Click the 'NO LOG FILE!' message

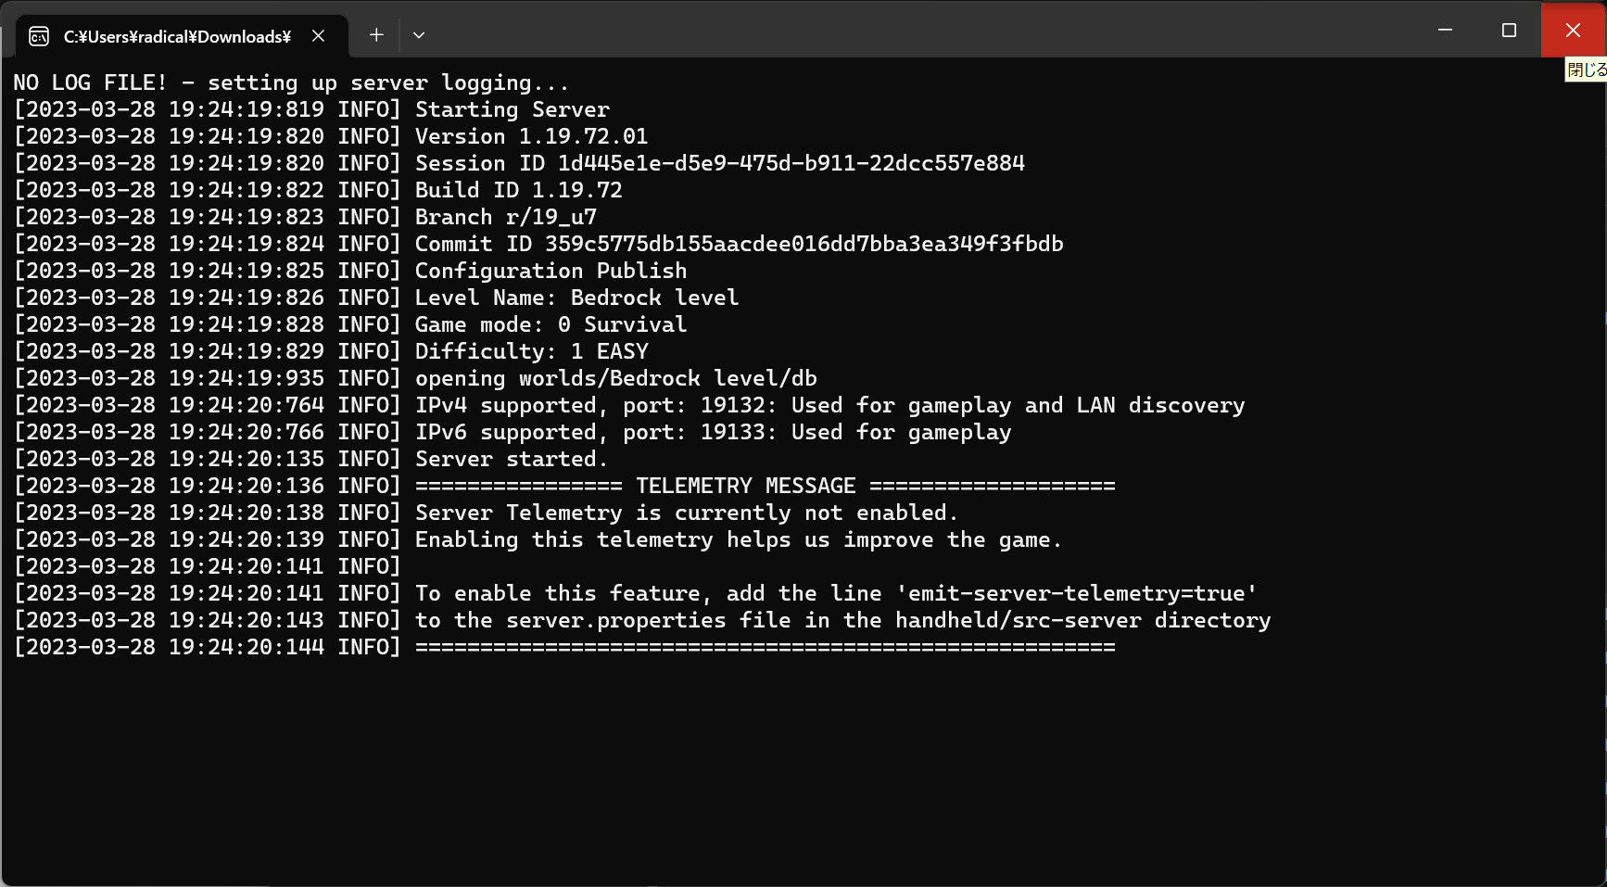click(290, 82)
